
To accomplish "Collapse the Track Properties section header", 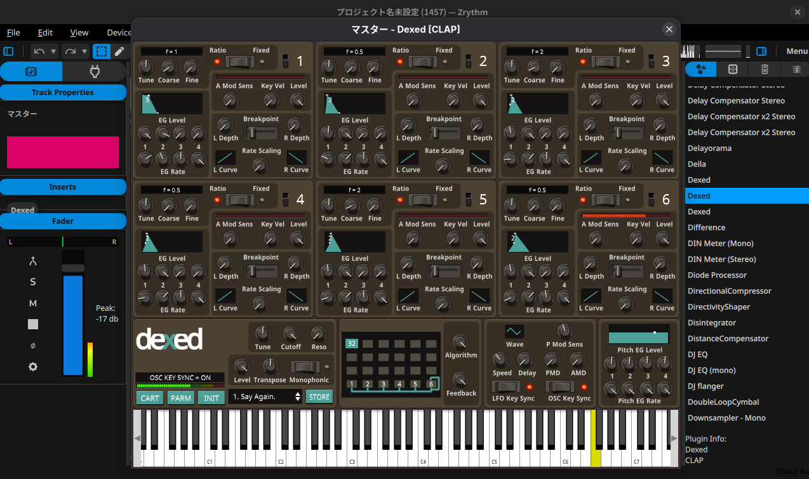I will (x=63, y=93).
